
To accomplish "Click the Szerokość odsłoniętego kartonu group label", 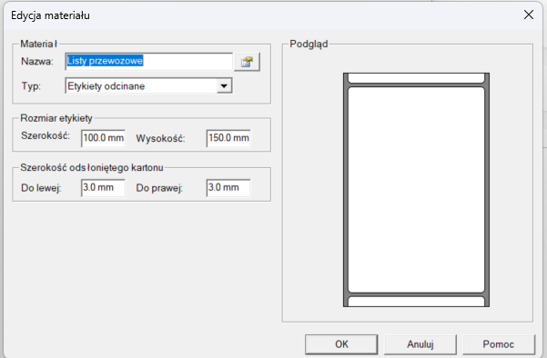I will [92, 167].
